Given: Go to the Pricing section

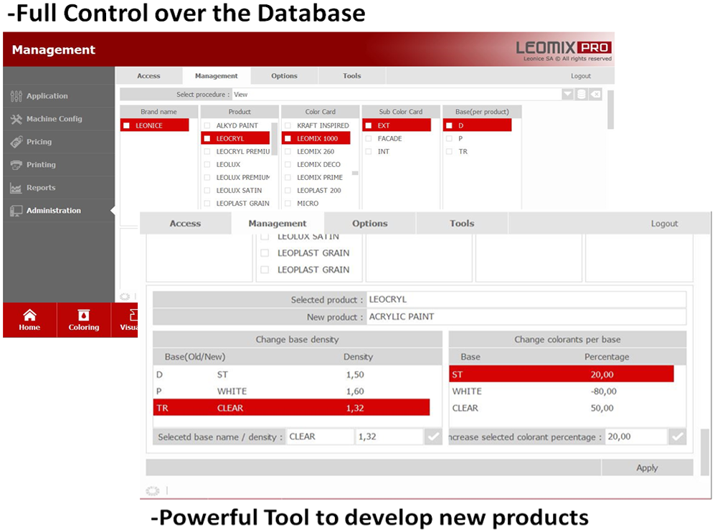Looking at the screenshot, I should click(x=39, y=142).
